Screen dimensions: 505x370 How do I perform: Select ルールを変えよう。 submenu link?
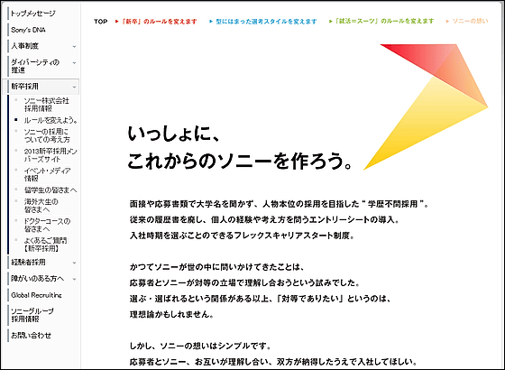50,120
